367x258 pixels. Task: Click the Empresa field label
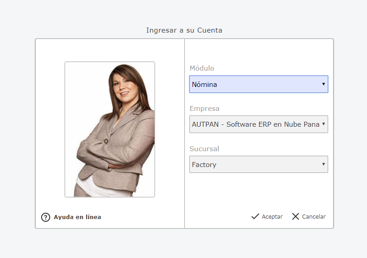204,109
